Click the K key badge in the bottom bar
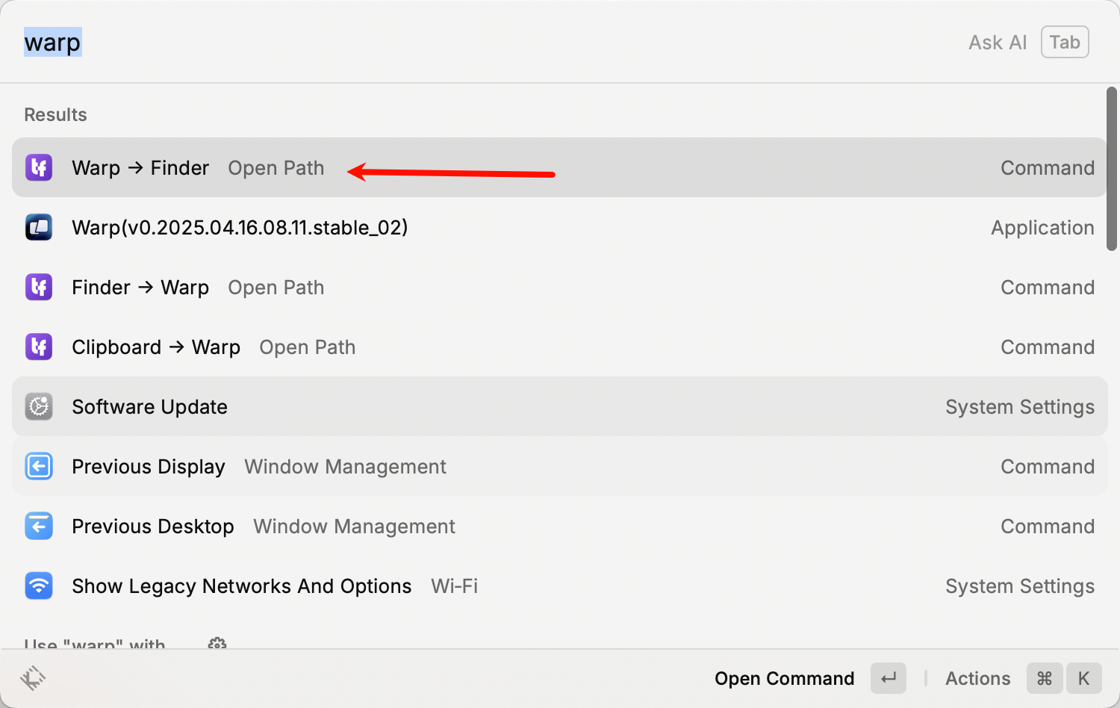Image resolution: width=1120 pixels, height=708 pixels. point(1083,678)
